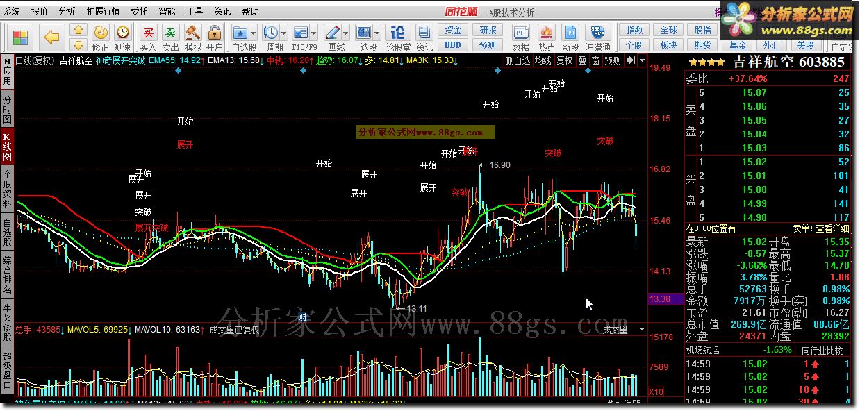Open the 成交量 indicator dropdown
The image size is (860, 411).
pos(642,329)
